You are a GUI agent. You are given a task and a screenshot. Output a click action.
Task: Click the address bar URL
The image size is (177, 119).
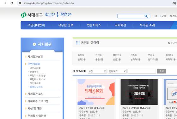49,3
